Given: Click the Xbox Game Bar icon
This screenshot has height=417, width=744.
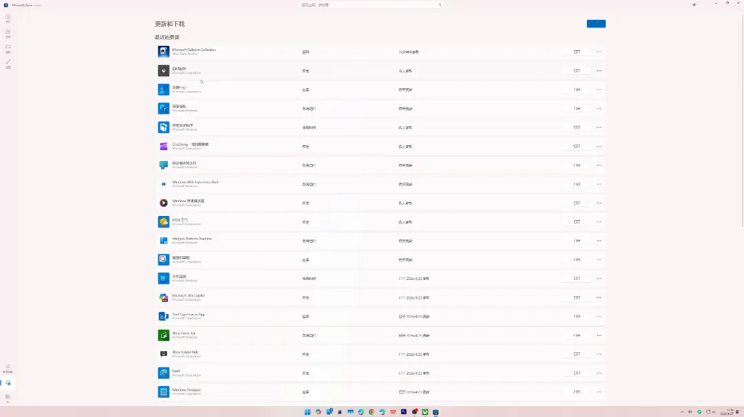Looking at the screenshot, I should click(x=163, y=335).
